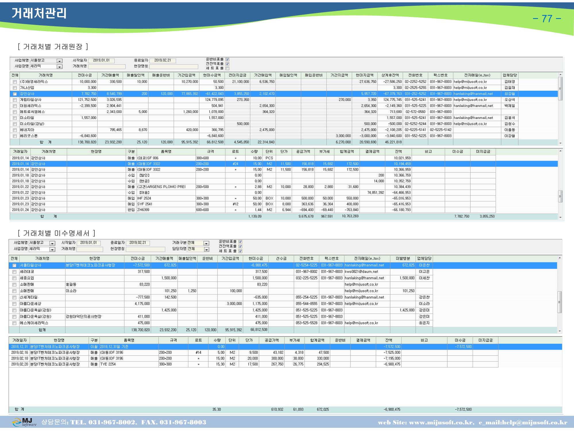Check the row checkbox for 세라데코

coord(14,272)
